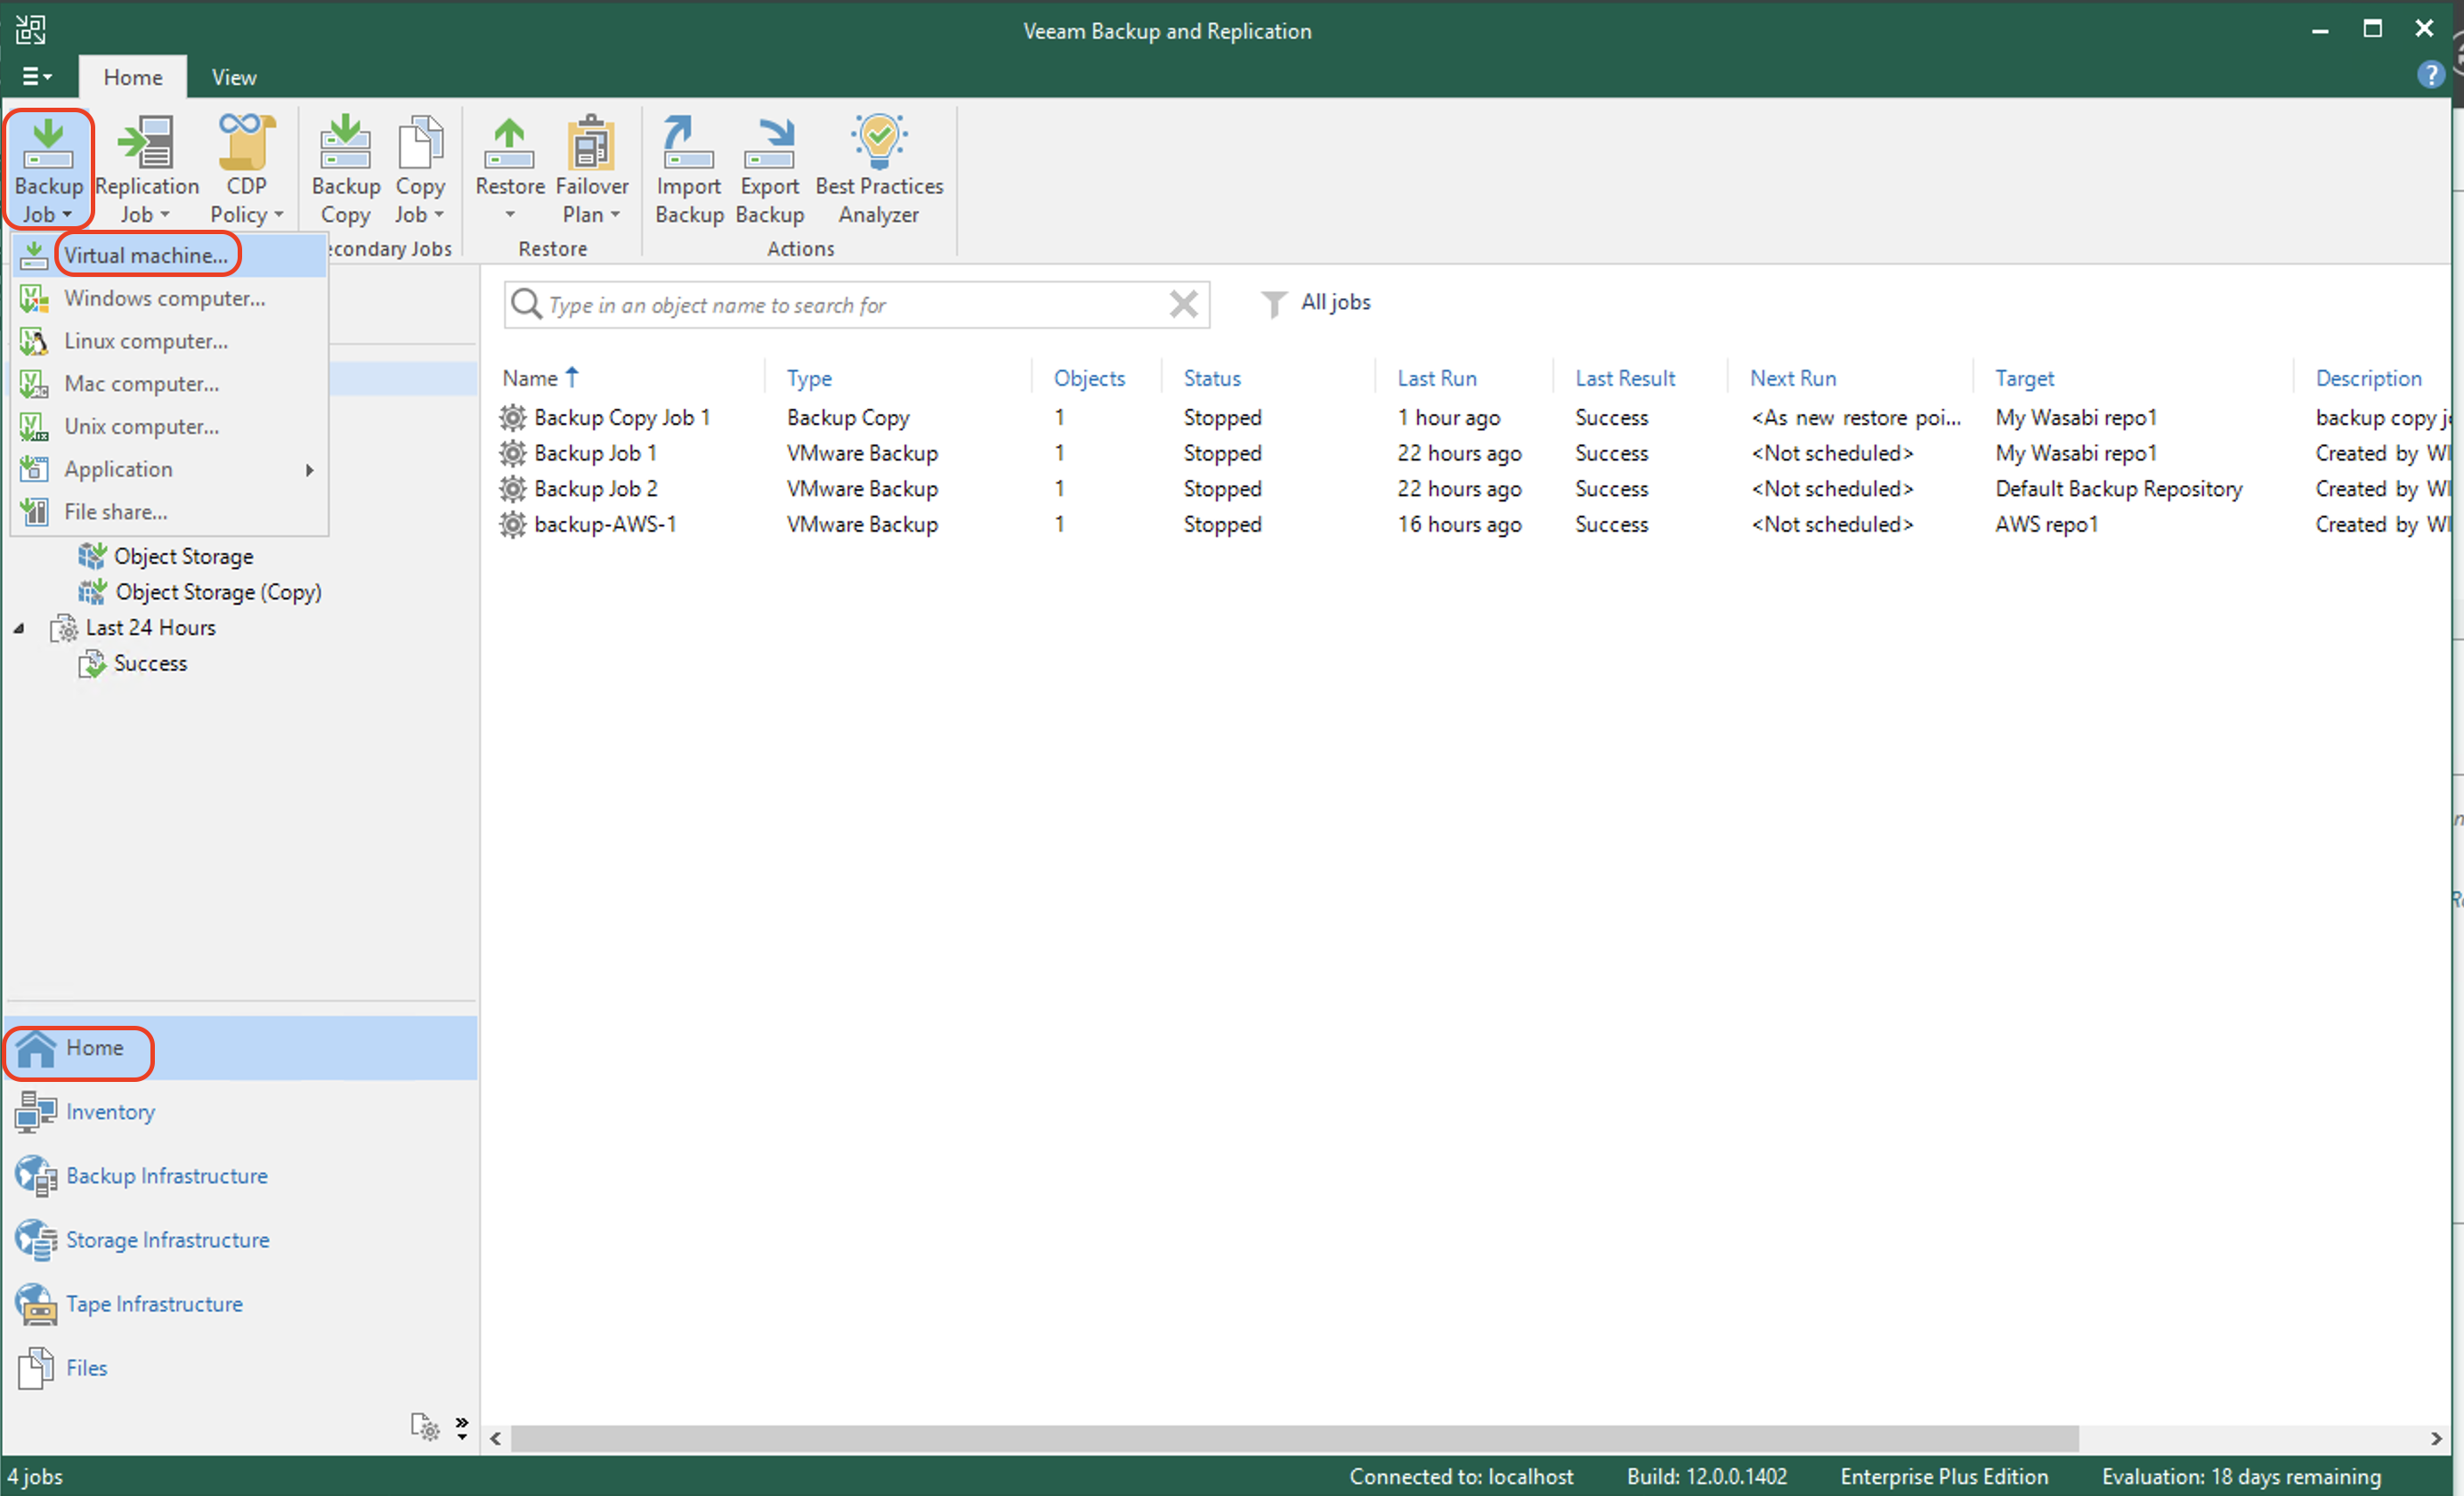The image size is (2464, 1496).
Task: Click the Export Backup icon
Action: tap(769, 143)
